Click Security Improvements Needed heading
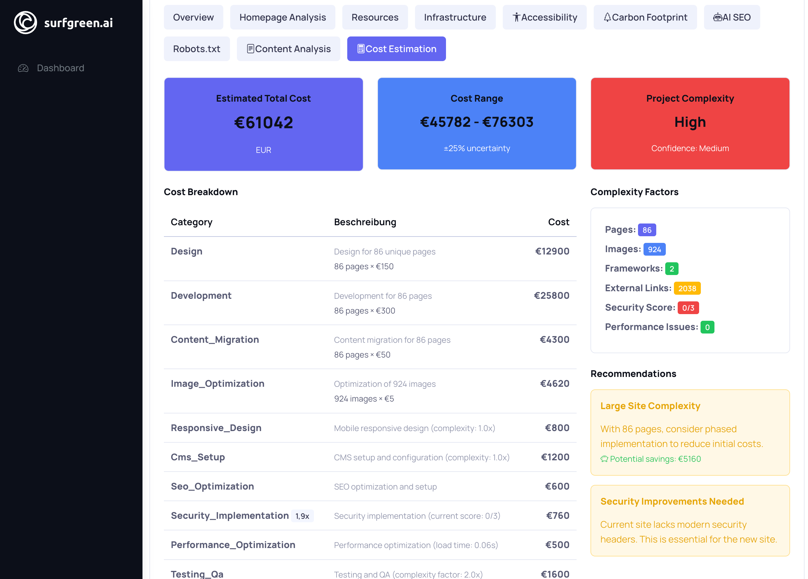The height and width of the screenshot is (579, 808). point(672,501)
